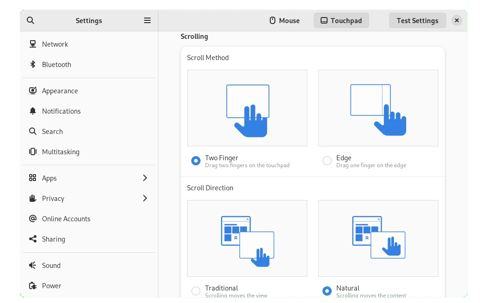
Task: Select the Edge scroll method radio button
Action: pyautogui.click(x=327, y=161)
